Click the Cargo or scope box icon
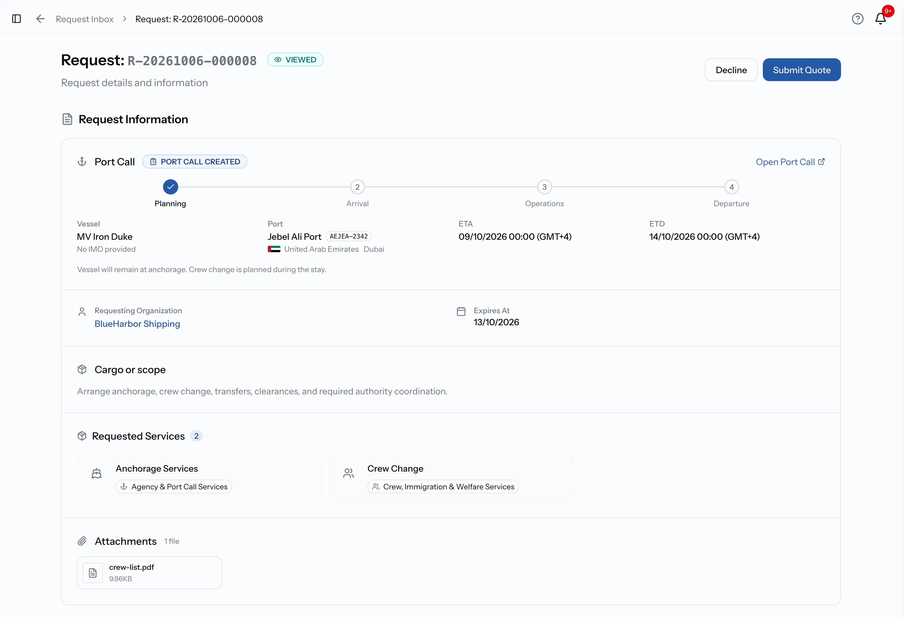The height and width of the screenshot is (617, 904). point(82,369)
